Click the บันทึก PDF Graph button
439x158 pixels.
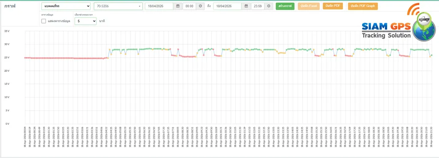(x=363, y=6)
